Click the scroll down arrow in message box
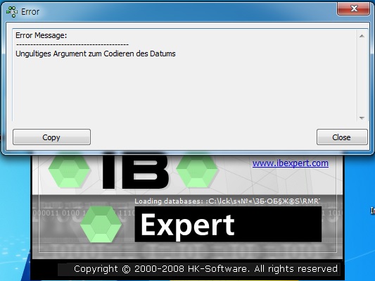 click(x=362, y=118)
